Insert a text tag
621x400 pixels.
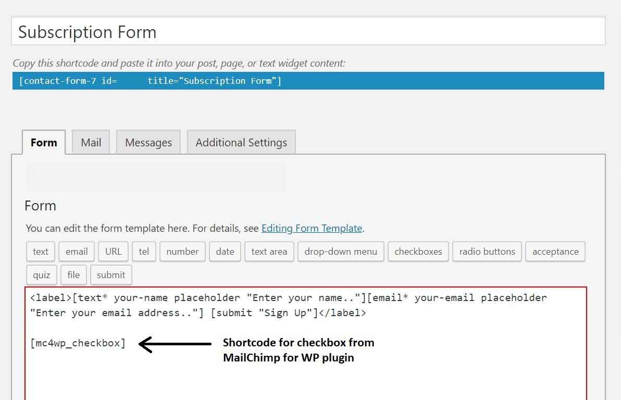tap(41, 252)
